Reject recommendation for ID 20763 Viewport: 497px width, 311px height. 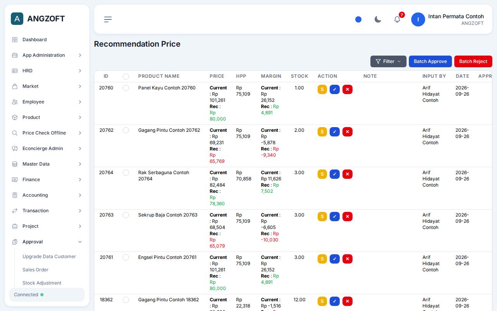[348, 217]
